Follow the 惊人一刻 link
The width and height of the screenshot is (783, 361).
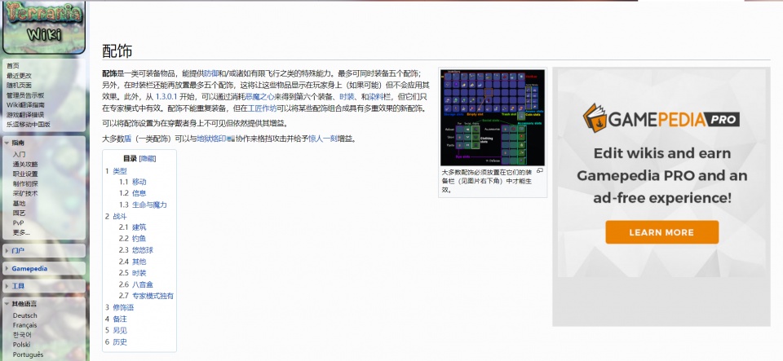(323, 139)
